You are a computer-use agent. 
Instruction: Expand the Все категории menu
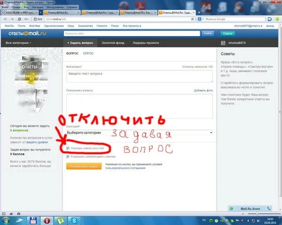coord(18,43)
